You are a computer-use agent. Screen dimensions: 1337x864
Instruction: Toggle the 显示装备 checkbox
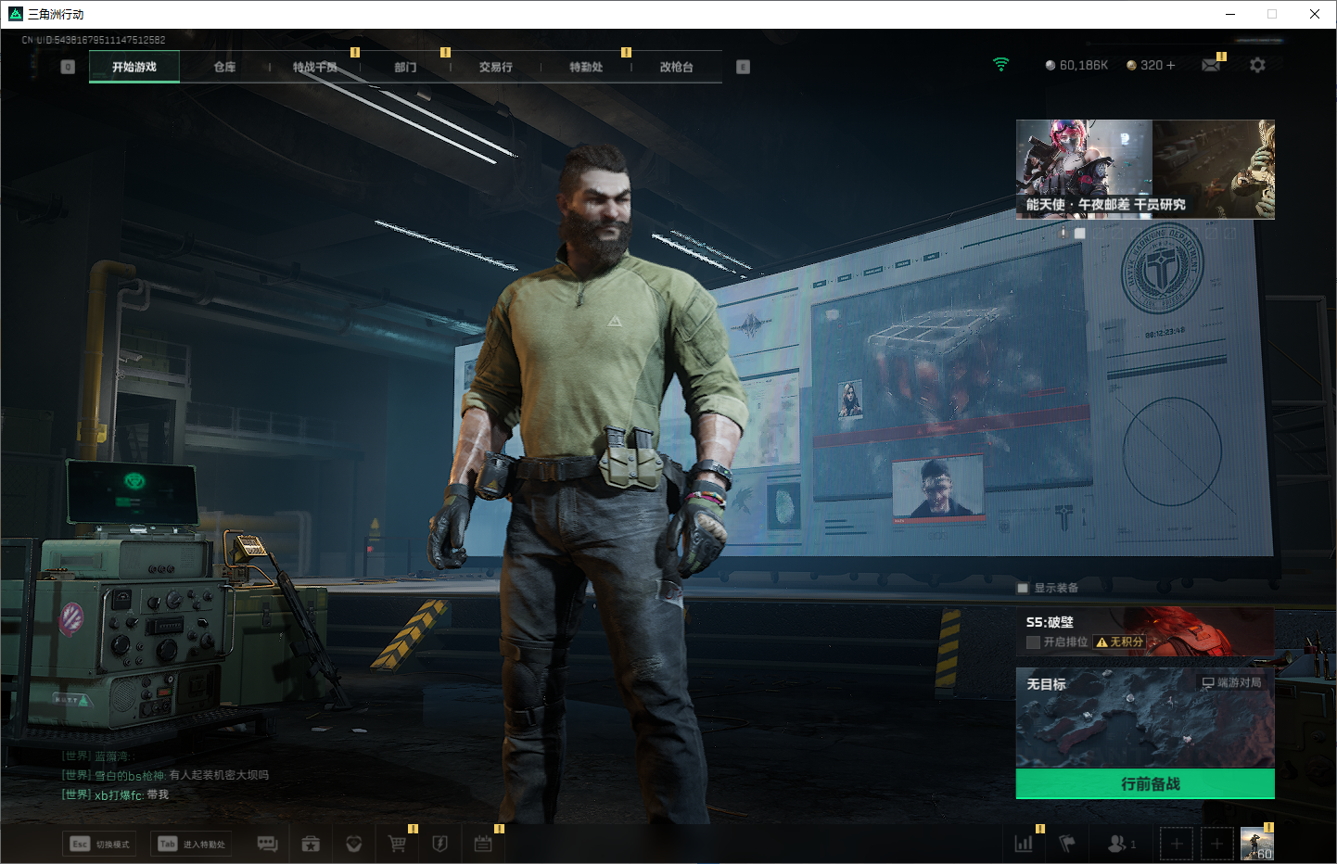[1023, 588]
